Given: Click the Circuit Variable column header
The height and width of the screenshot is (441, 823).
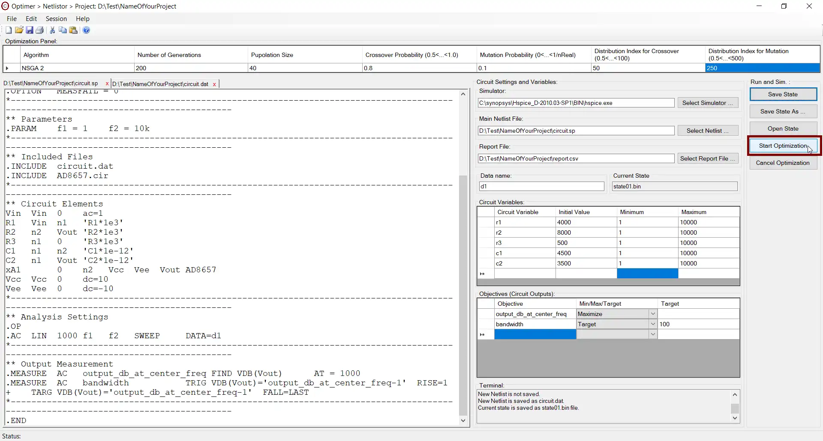Looking at the screenshot, I should coord(525,212).
